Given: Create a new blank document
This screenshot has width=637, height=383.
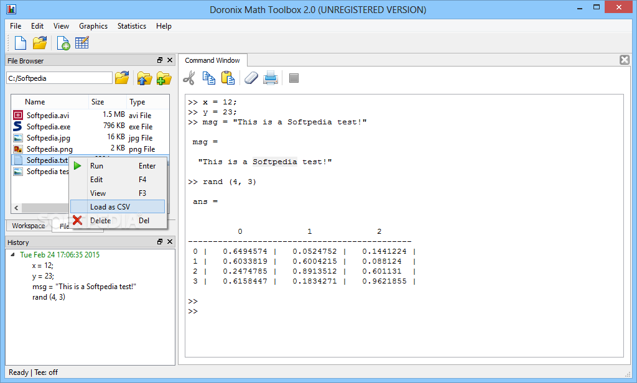Looking at the screenshot, I should tap(21, 43).
